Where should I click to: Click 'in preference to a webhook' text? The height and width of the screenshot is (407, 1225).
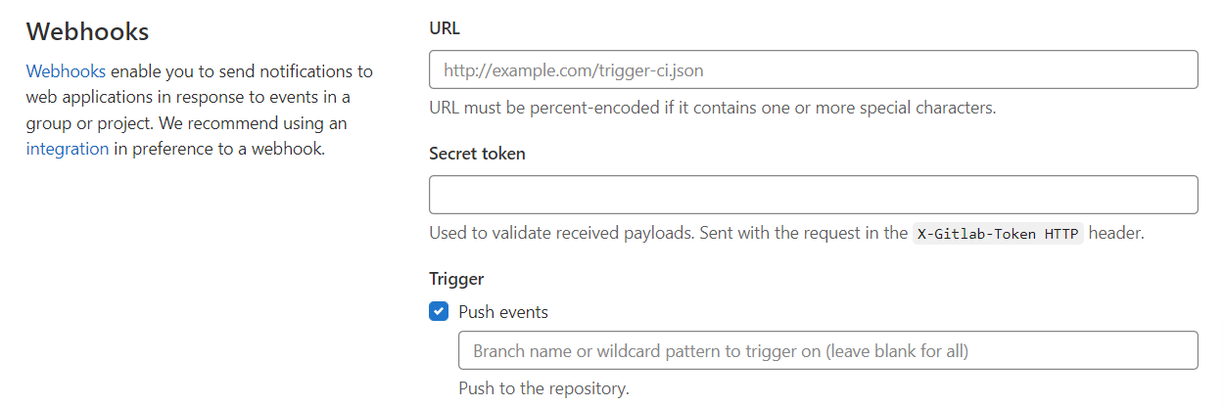[219, 150]
